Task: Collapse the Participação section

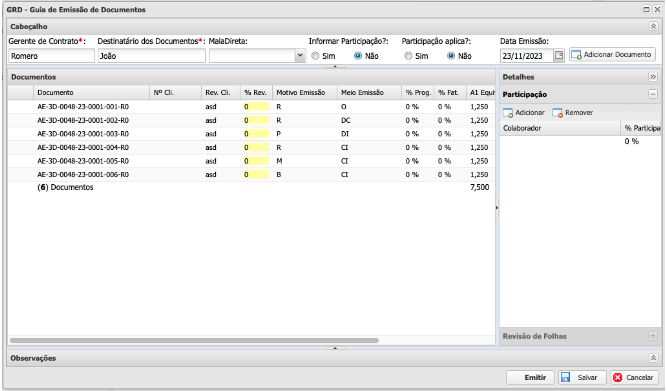Action: coord(653,94)
